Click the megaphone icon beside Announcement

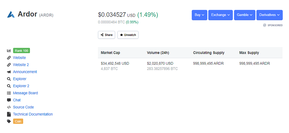pyautogui.click(x=9, y=72)
